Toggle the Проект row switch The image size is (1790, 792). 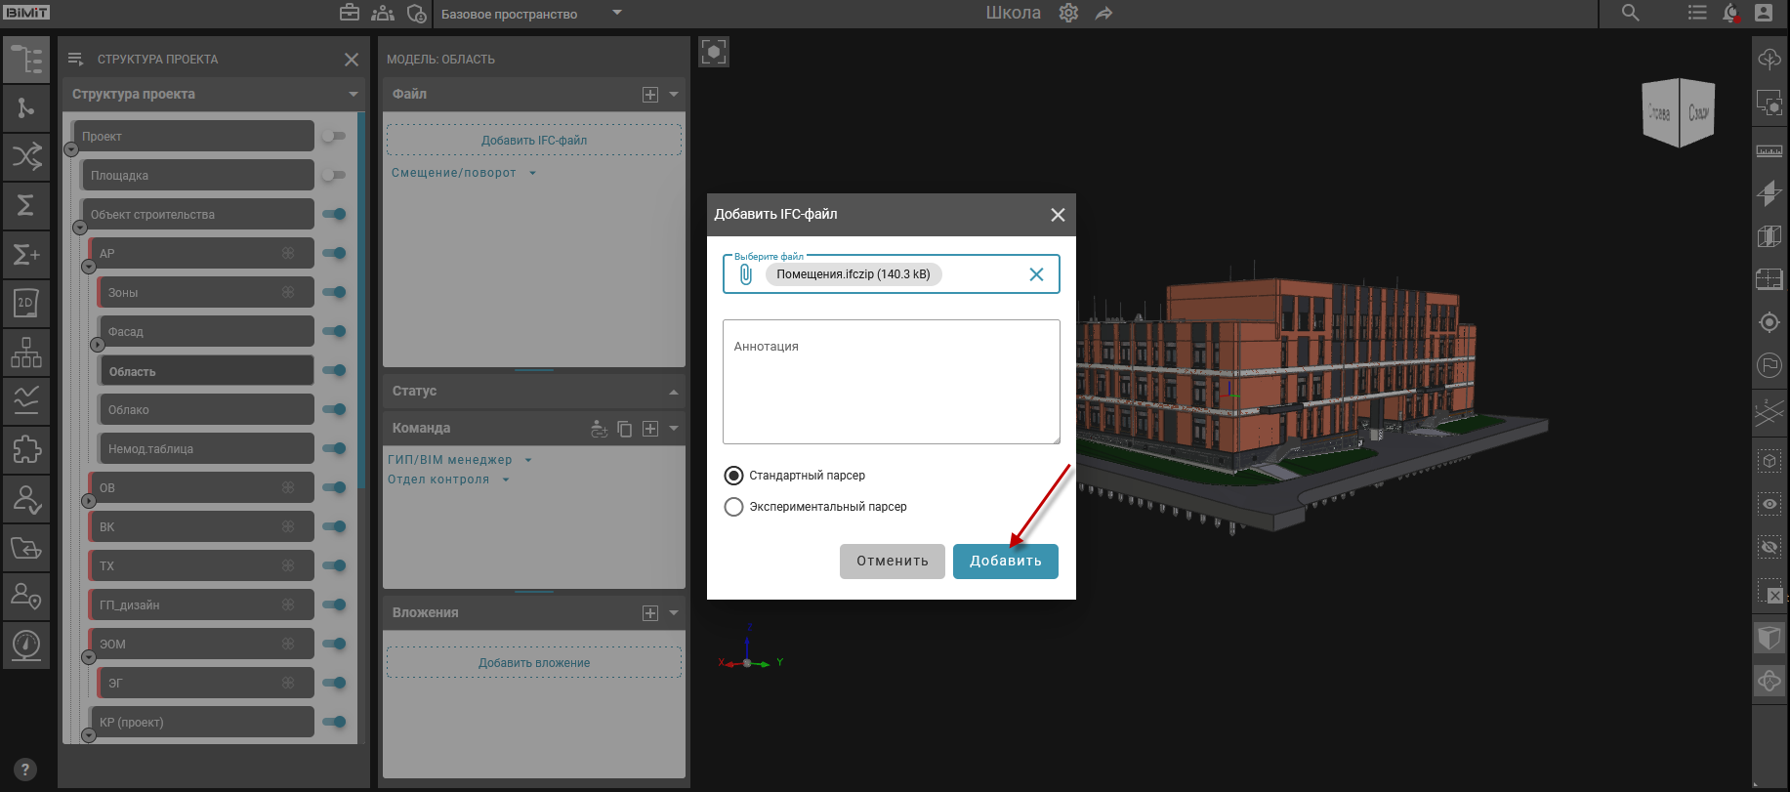tap(333, 136)
